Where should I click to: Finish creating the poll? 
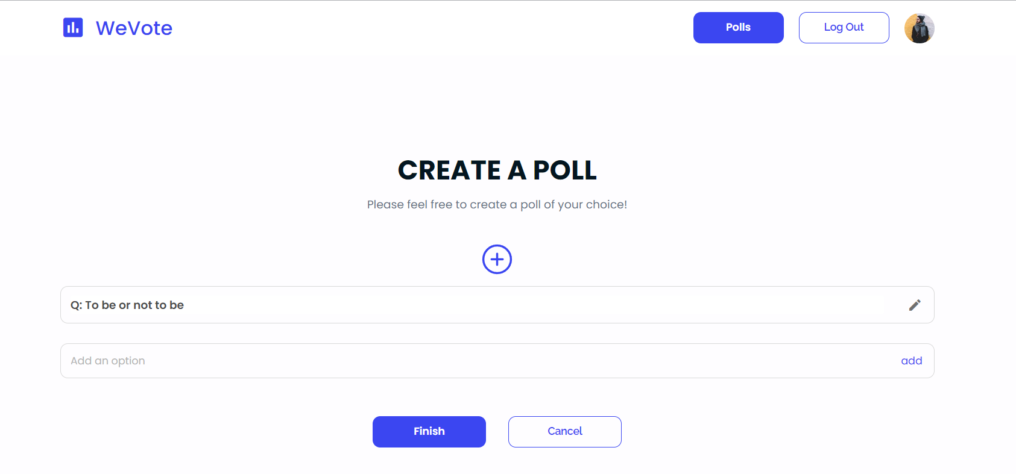pos(429,432)
